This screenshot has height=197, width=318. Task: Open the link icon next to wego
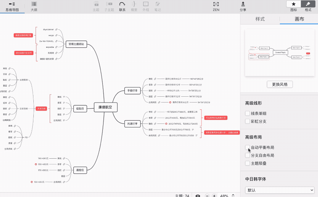pos(56,35)
